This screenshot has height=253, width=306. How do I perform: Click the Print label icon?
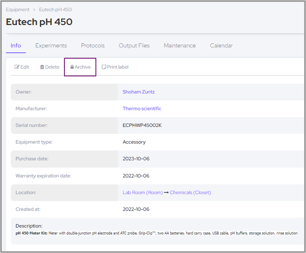tap(104, 67)
